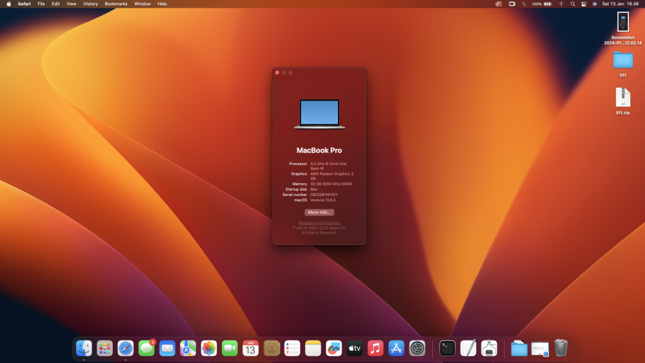Open the Help menu
The width and height of the screenshot is (645, 363).
(162, 4)
